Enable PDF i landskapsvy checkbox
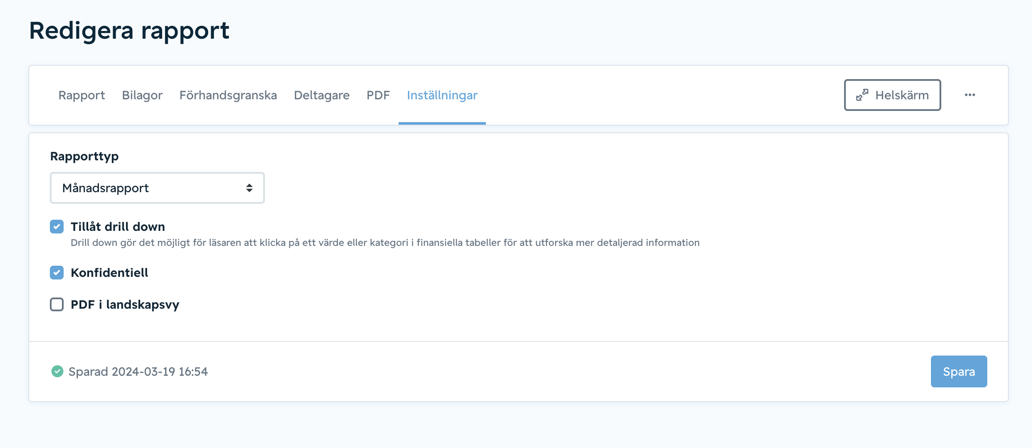Image resolution: width=1032 pixels, height=448 pixels. click(x=57, y=304)
